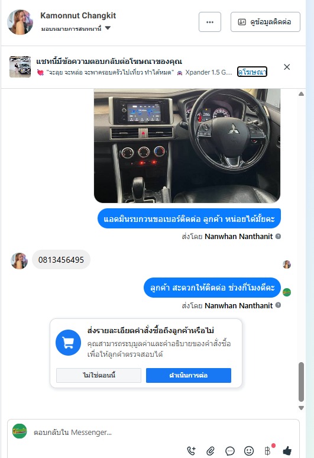The width and height of the screenshot is (314, 458).
Task: Click the ad thumbnail in the banner
Action: (20, 67)
